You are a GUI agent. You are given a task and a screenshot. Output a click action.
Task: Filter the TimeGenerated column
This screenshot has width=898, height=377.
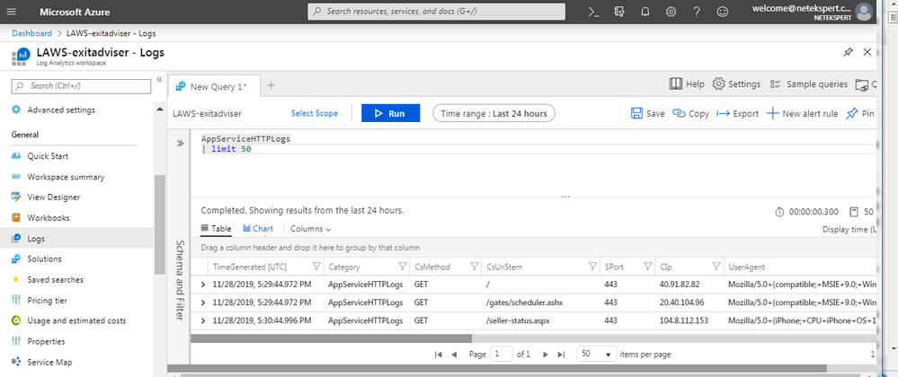point(316,267)
